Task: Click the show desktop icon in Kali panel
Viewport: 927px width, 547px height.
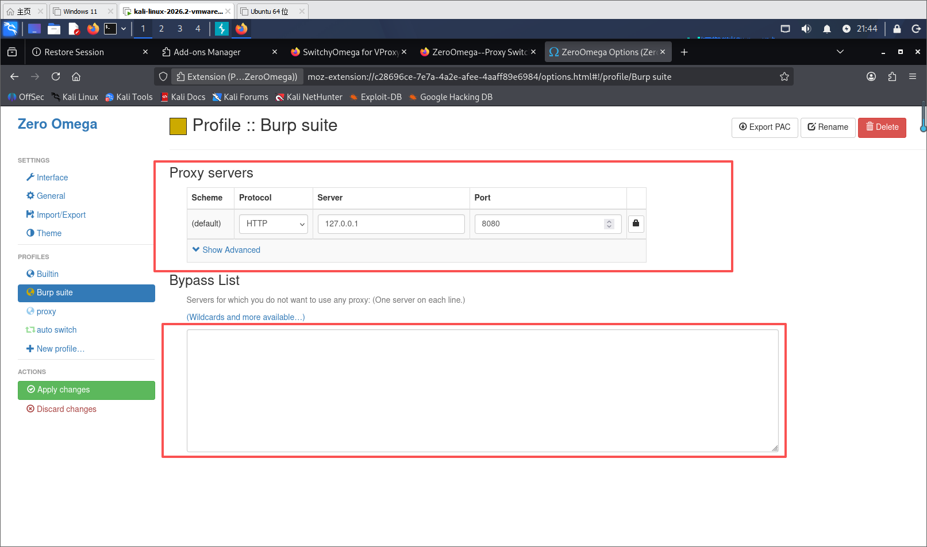Action: [x=34, y=29]
